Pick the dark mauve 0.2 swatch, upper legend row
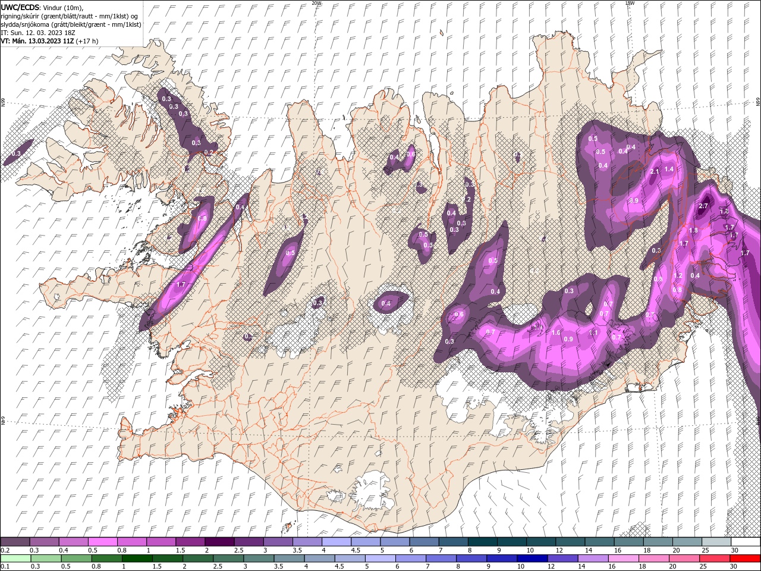Screen dimensions: 761x571 [15, 542]
